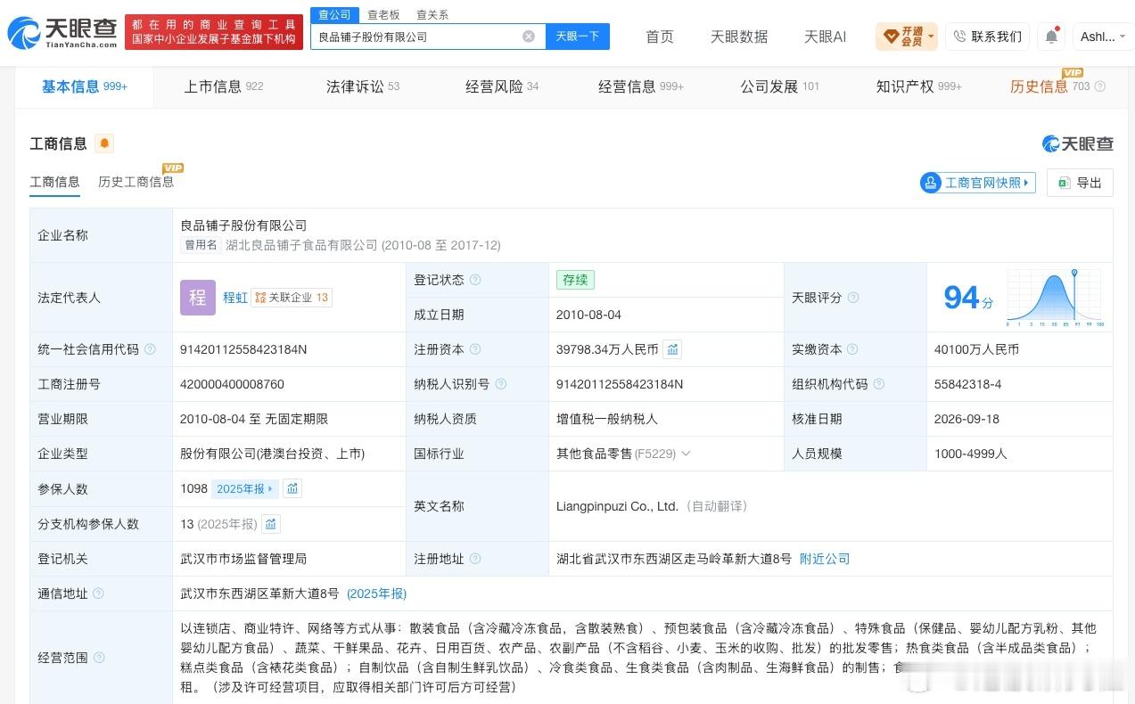Open 天眼数据 in top navigation
Image resolution: width=1135 pixels, height=704 pixels.
point(739,37)
